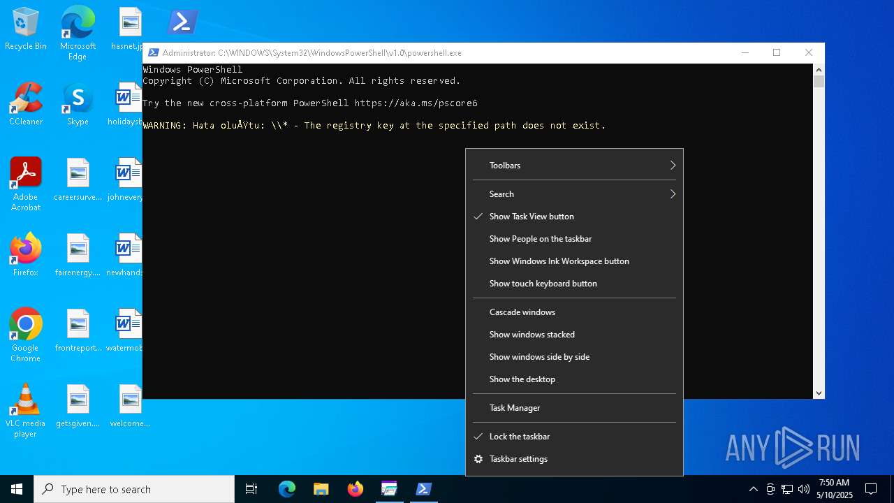This screenshot has width=894, height=503.
Task: Minimize the PowerShell window
Action: (745, 52)
